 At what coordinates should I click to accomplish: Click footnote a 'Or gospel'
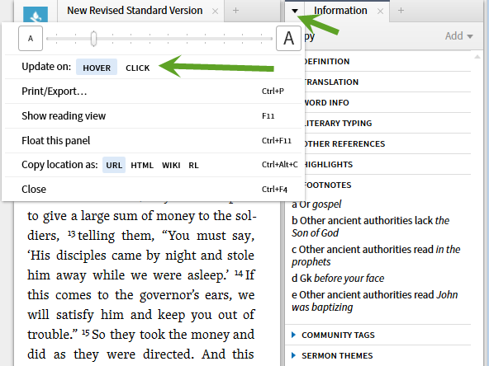point(316,204)
